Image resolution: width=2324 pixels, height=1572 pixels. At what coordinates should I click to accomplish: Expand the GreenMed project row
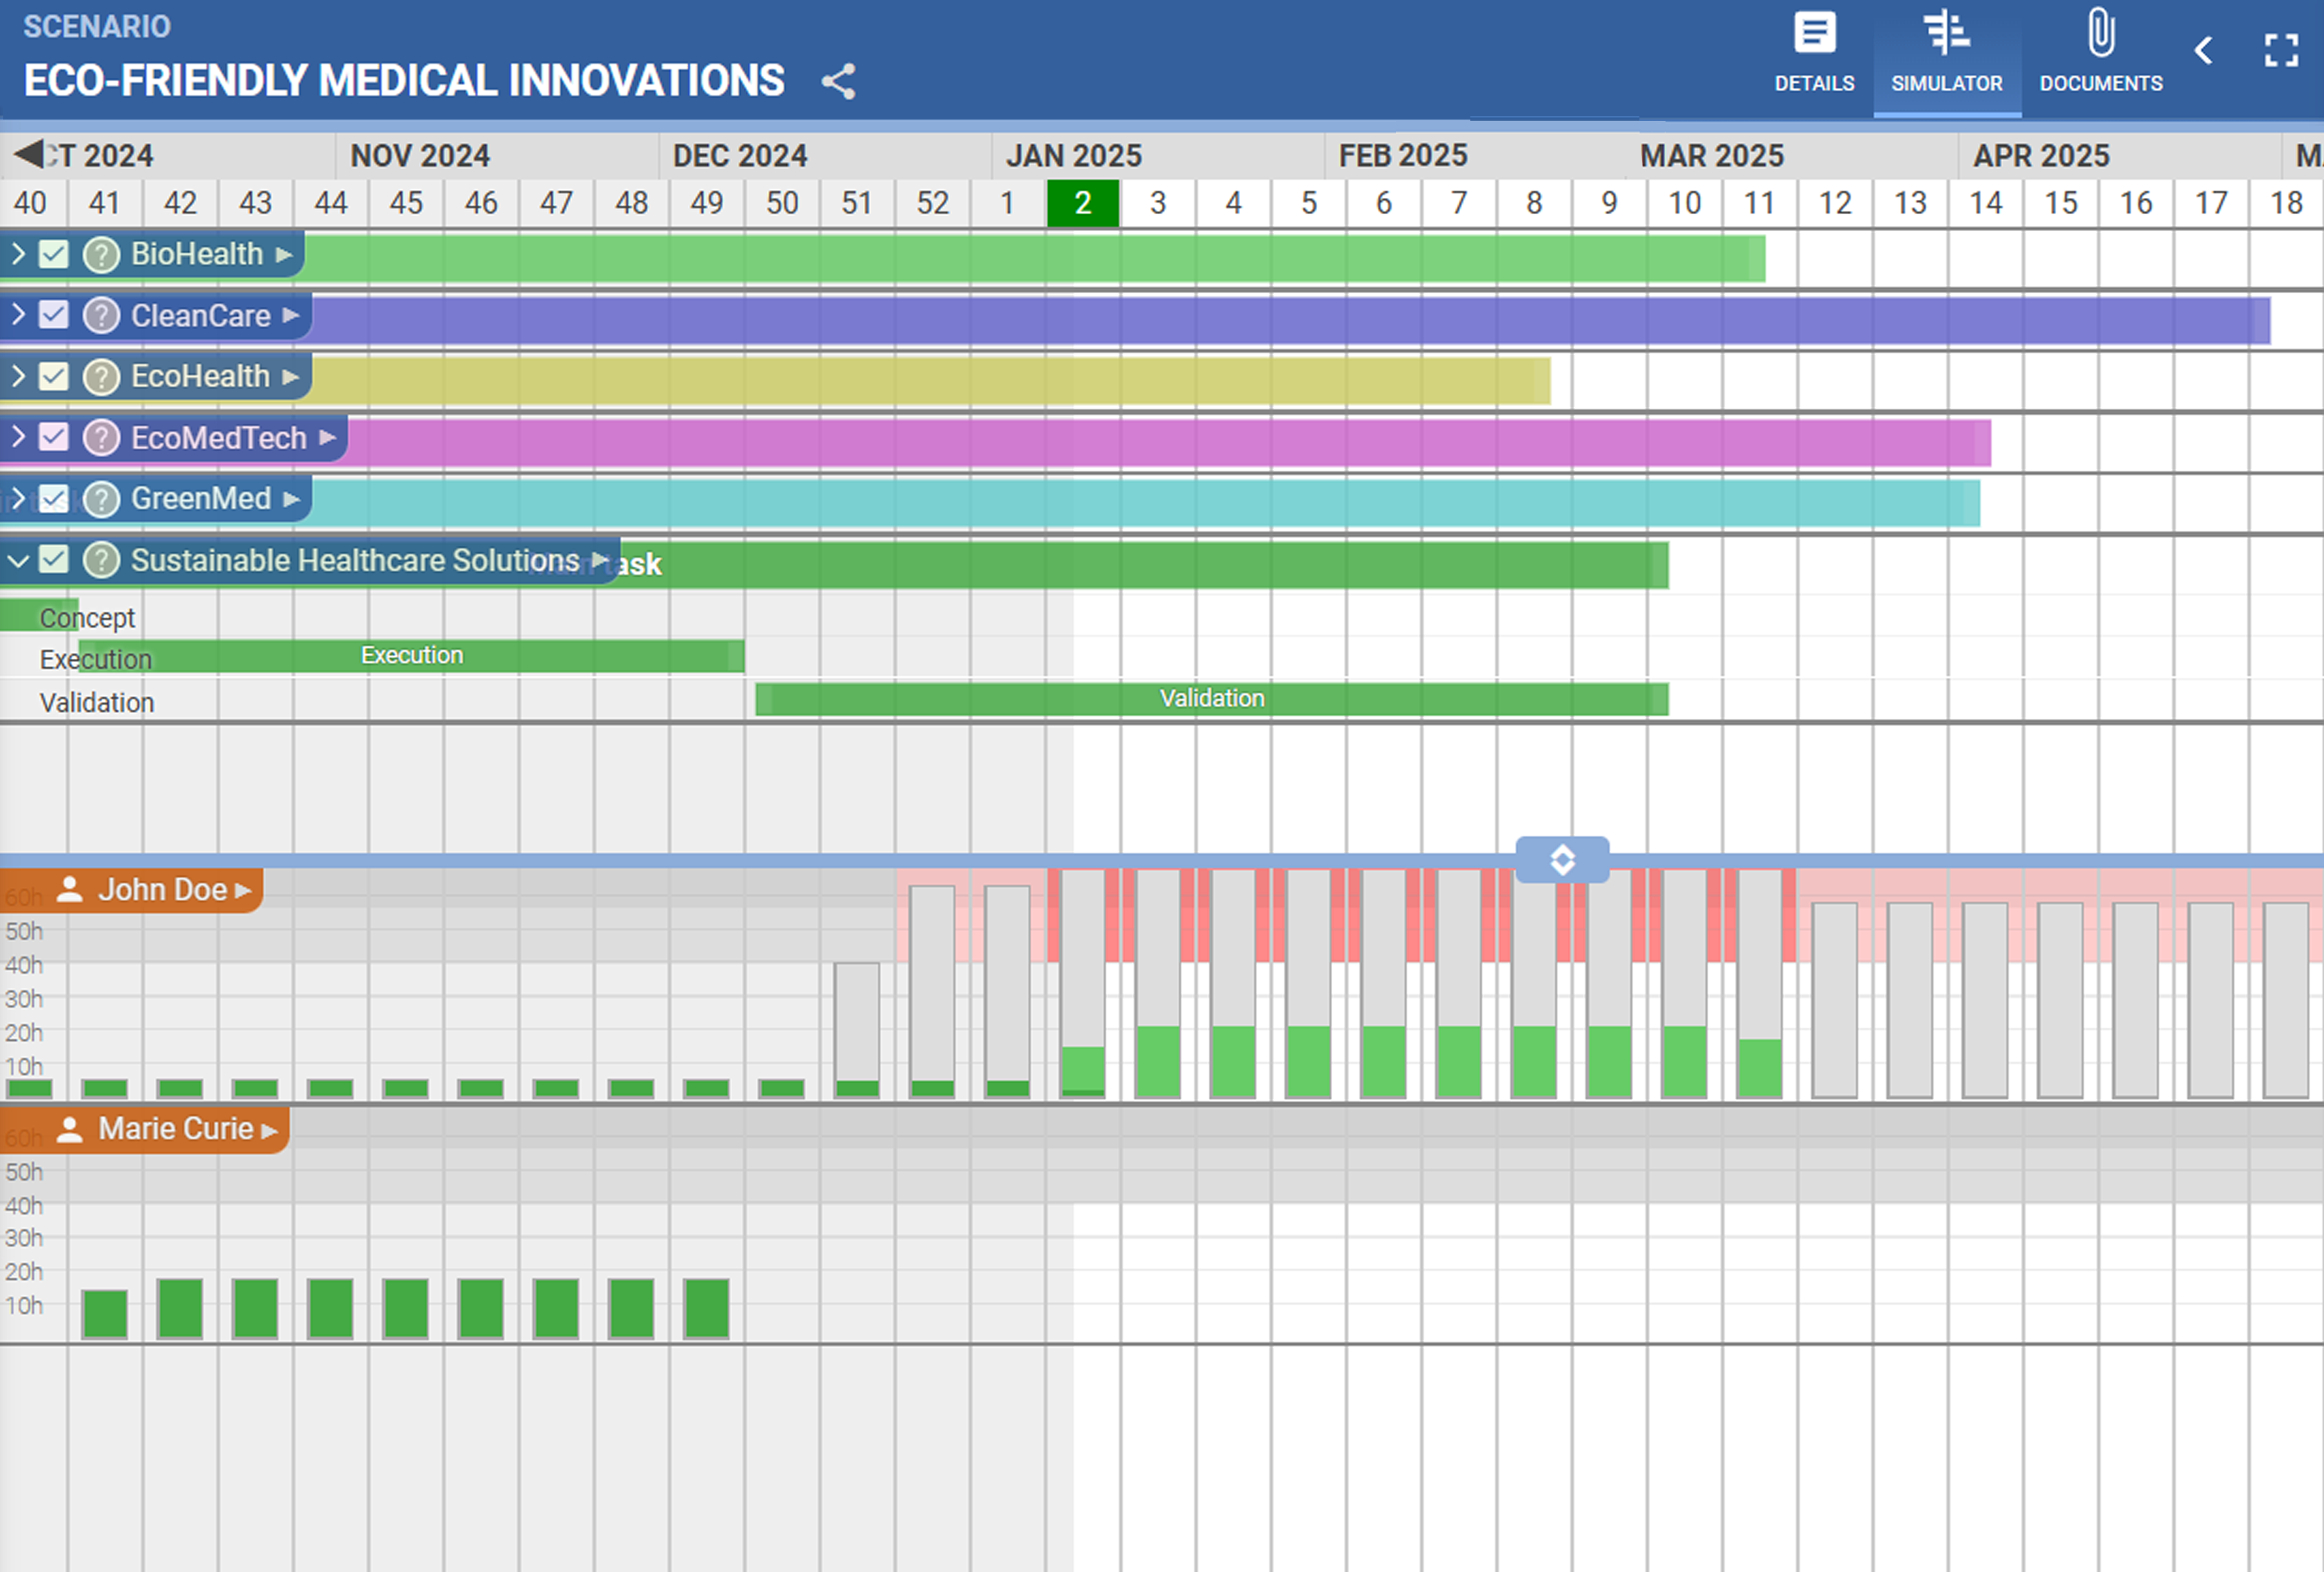pyautogui.click(x=18, y=498)
